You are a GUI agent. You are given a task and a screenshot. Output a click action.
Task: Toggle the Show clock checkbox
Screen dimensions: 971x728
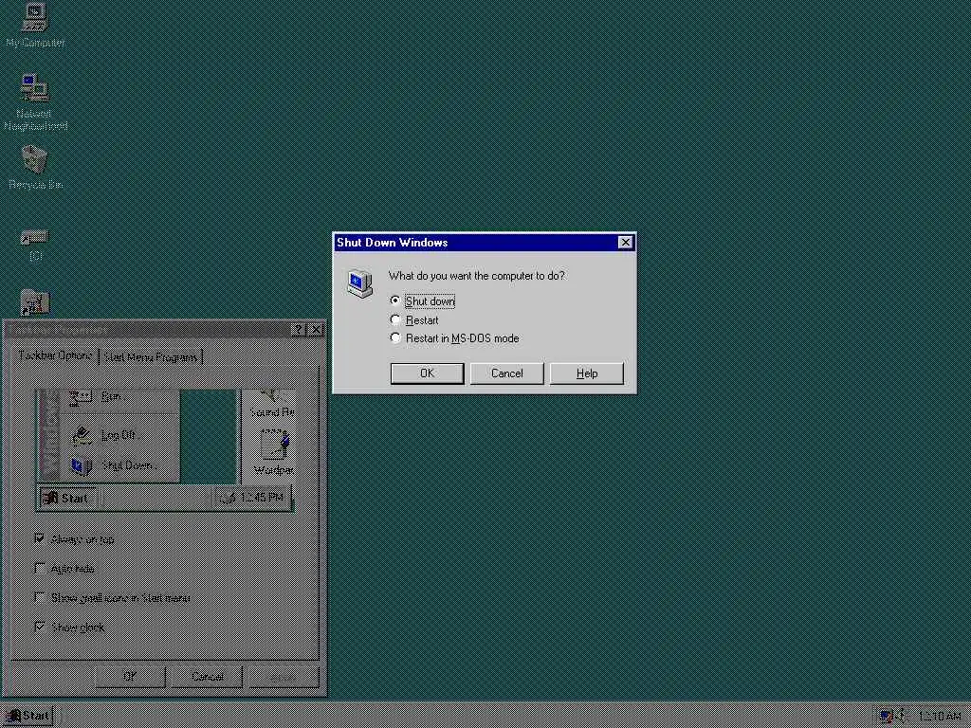tap(69, 628)
